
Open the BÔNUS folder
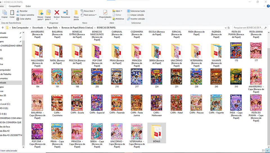click(157, 133)
